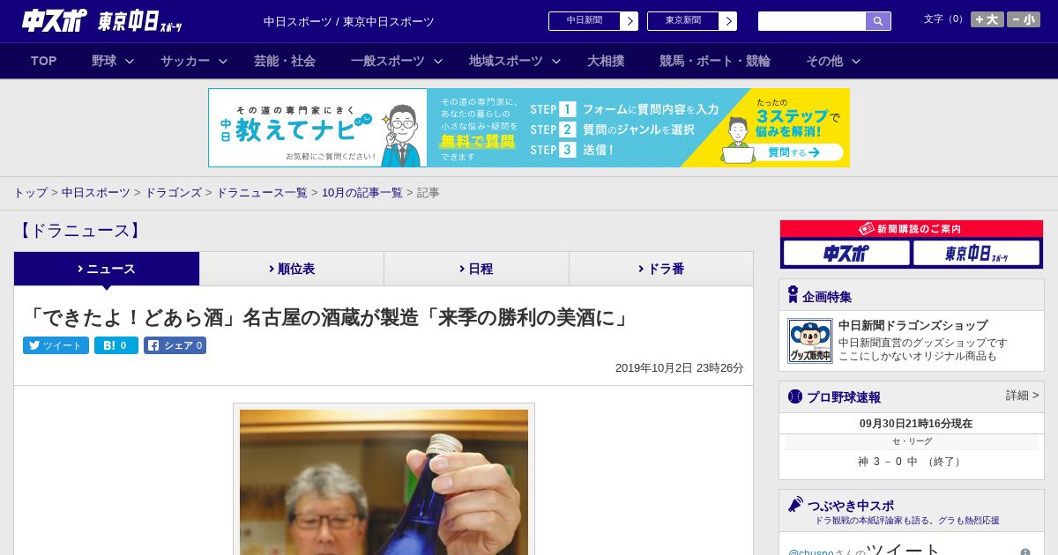Click the 東京中日スポーツ subscription button in sidebar

(976, 253)
